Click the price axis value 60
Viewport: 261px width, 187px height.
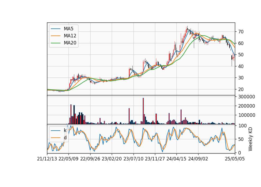[x=241, y=43]
